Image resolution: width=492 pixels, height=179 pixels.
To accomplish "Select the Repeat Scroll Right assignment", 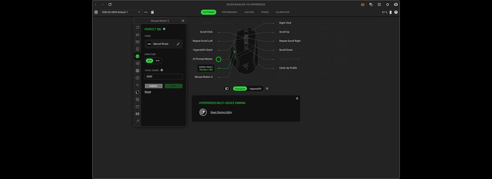I will coord(290,41).
